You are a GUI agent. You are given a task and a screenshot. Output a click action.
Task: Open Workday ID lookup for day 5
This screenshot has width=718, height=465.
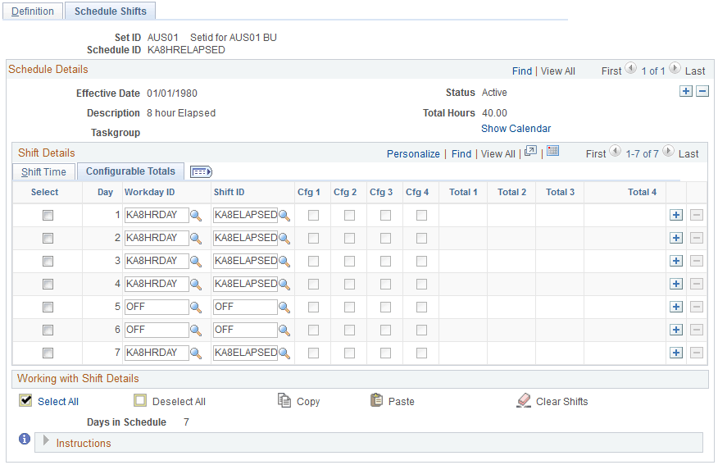point(196,307)
